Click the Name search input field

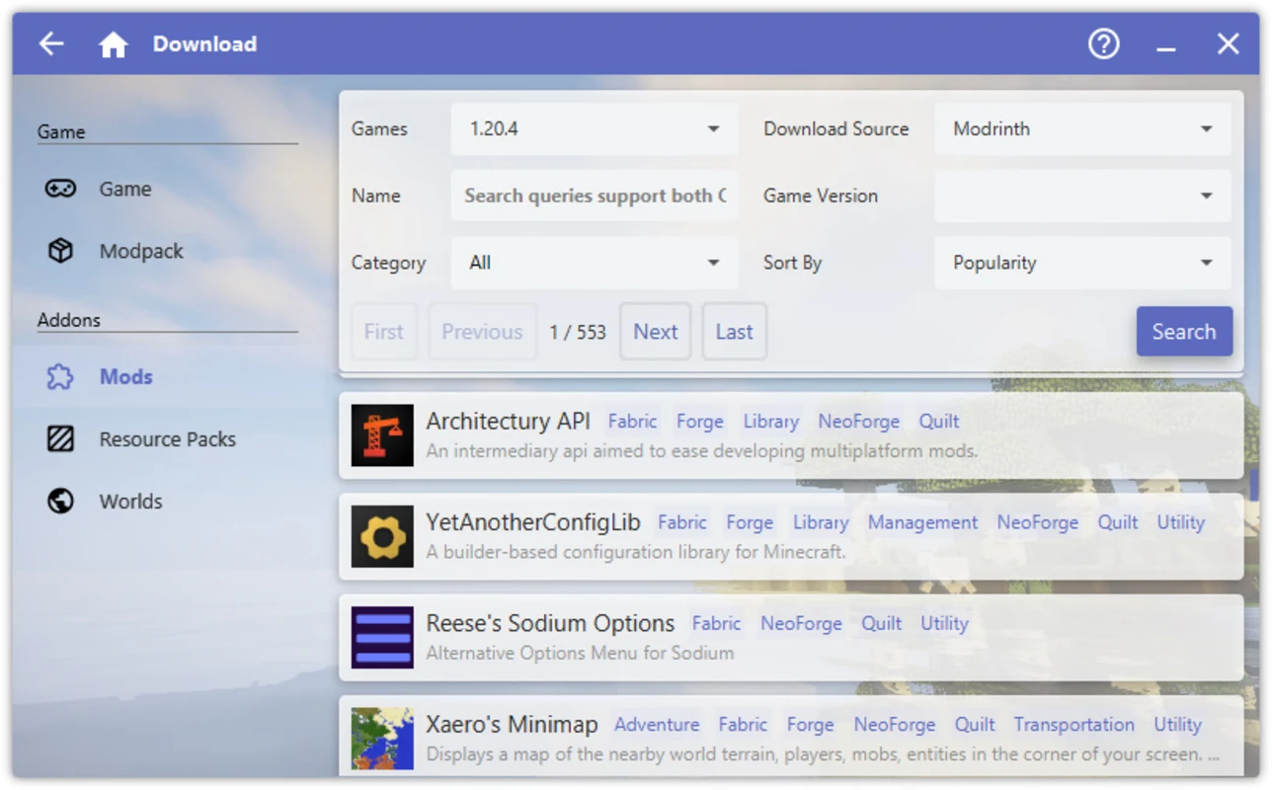coord(595,196)
